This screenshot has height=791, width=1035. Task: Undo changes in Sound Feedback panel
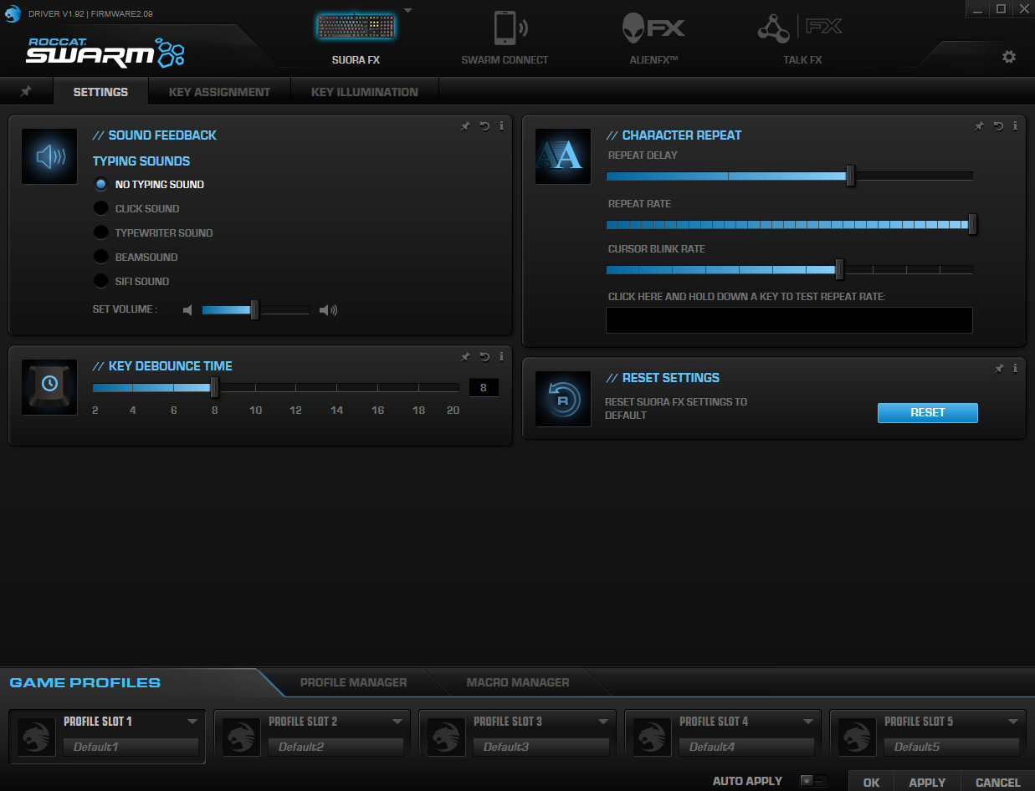484,126
